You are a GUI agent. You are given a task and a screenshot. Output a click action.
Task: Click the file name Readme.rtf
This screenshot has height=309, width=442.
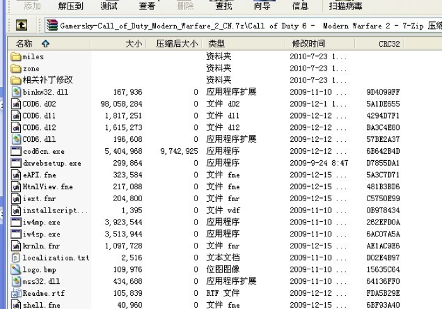pos(44,293)
